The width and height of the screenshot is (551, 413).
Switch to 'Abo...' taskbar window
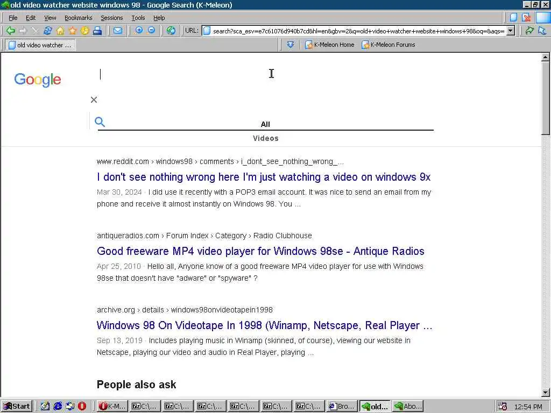[408, 406]
